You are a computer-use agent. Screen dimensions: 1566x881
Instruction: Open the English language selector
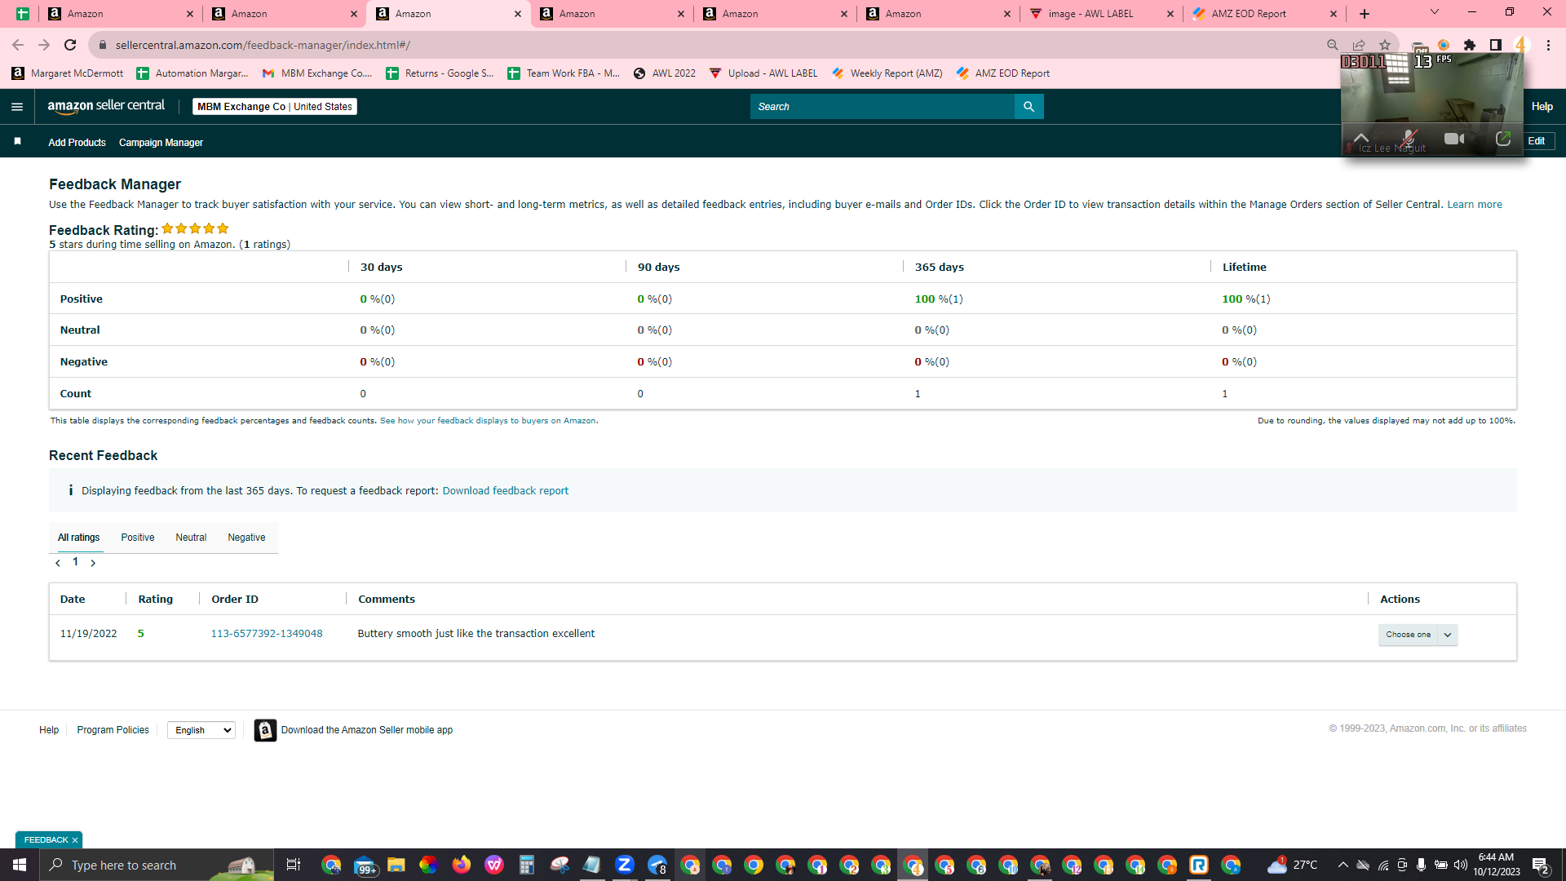point(201,730)
